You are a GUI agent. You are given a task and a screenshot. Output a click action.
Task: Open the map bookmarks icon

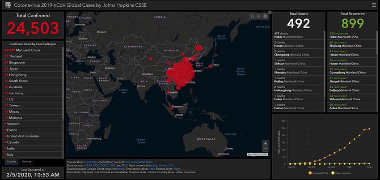(252, 16)
